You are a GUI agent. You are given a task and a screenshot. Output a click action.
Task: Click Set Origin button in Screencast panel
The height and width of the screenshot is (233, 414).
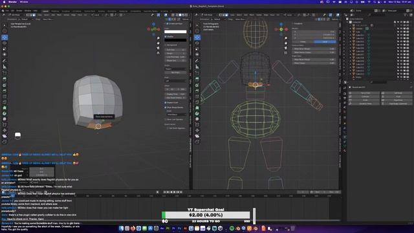pyautogui.click(x=175, y=72)
